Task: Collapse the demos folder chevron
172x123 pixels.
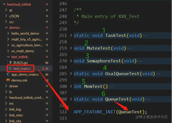Action: pyautogui.click(x=6, y=28)
